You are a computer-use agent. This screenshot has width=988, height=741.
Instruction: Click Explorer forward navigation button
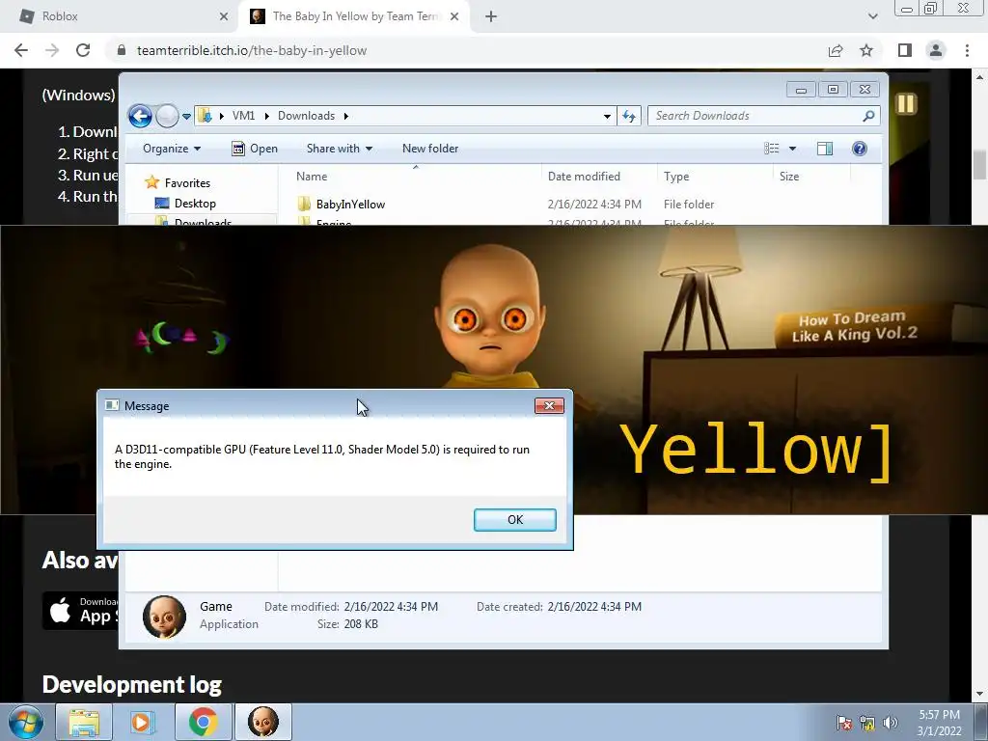coord(167,116)
